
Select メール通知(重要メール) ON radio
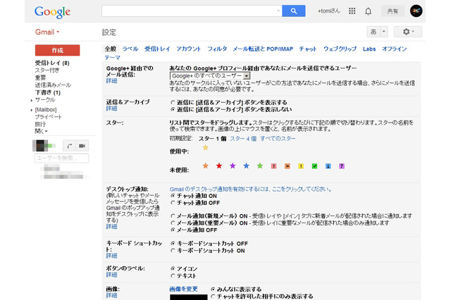[173, 223]
